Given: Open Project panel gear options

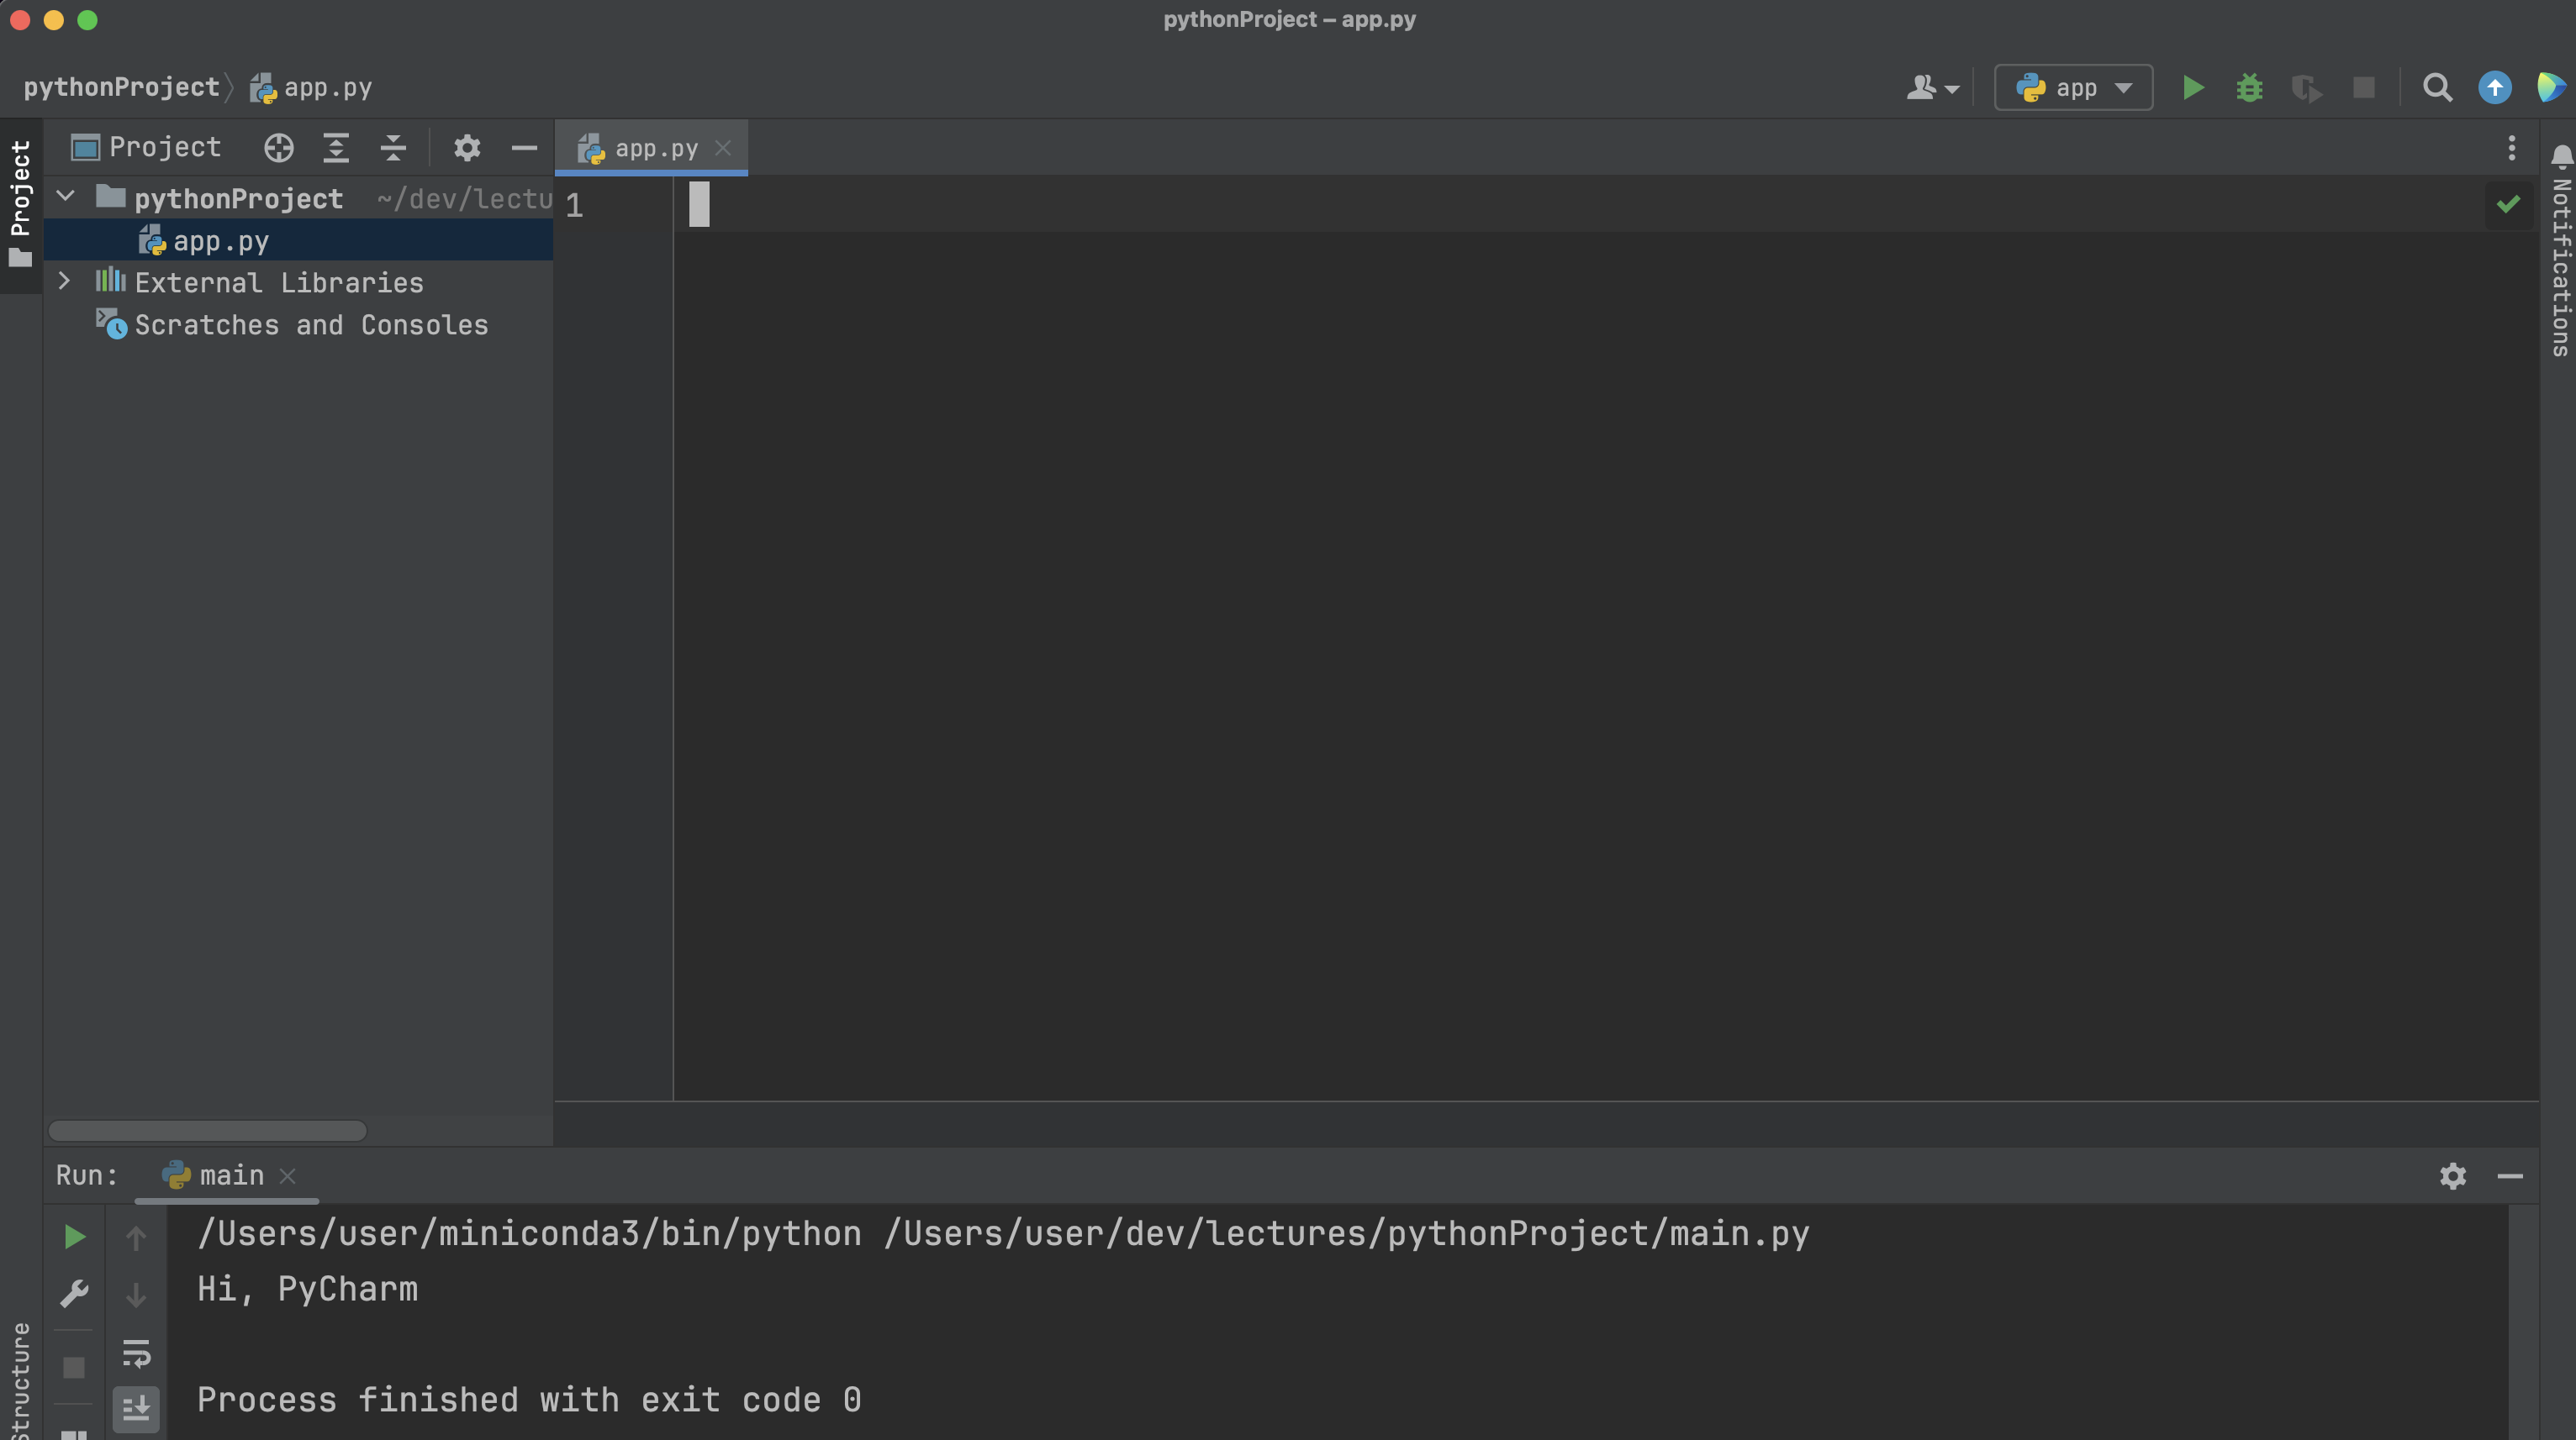Looking at the screenshot, I should (x=467, y=148).
